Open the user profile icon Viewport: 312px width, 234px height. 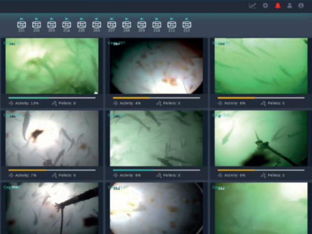click(289, 6)
